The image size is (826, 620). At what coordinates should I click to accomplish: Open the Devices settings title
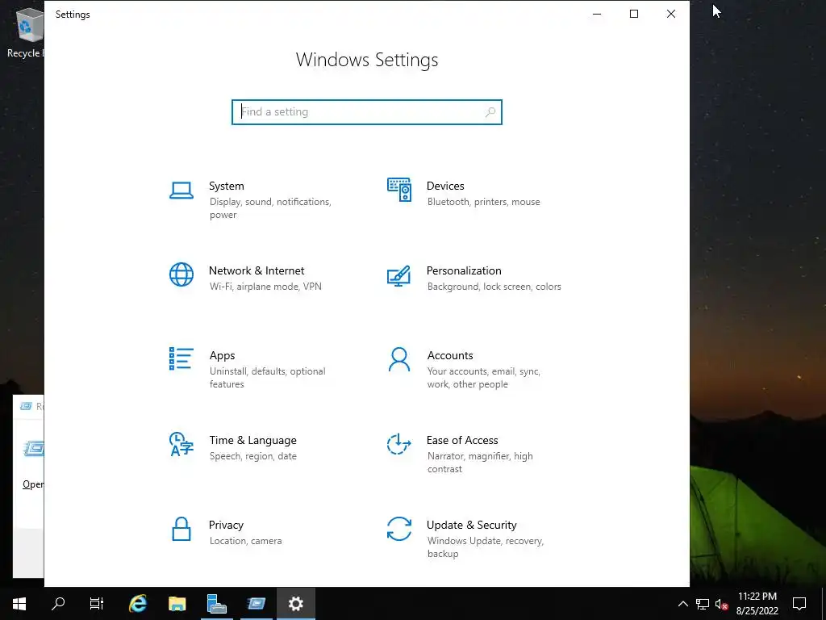click(x=445, y=186)
